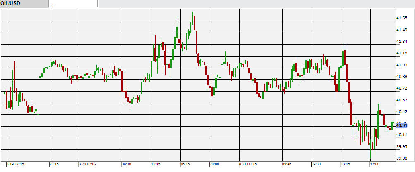
Task: Click the 40.57 price axis label
Action: (x=403, y=100)
